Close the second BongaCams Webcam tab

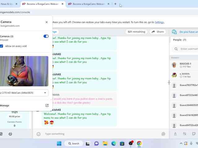click(108, 4)
